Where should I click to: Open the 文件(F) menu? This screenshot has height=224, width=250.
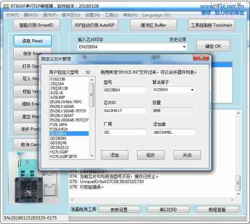(x=12, y=15)
